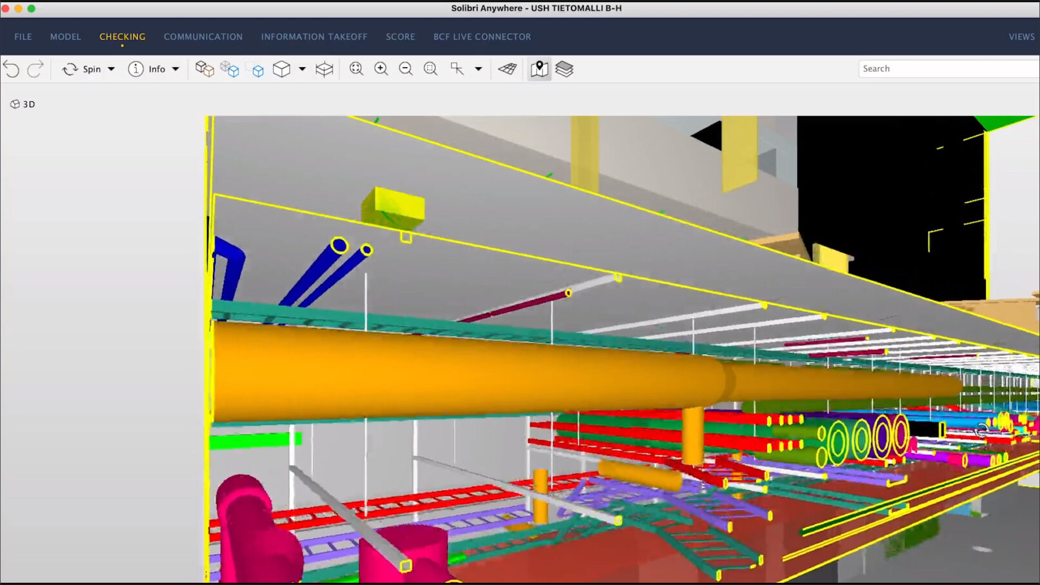Screen dimensions: 1040x585
Task: Open the Layers tool icon
Action: [x=565, y=68]
